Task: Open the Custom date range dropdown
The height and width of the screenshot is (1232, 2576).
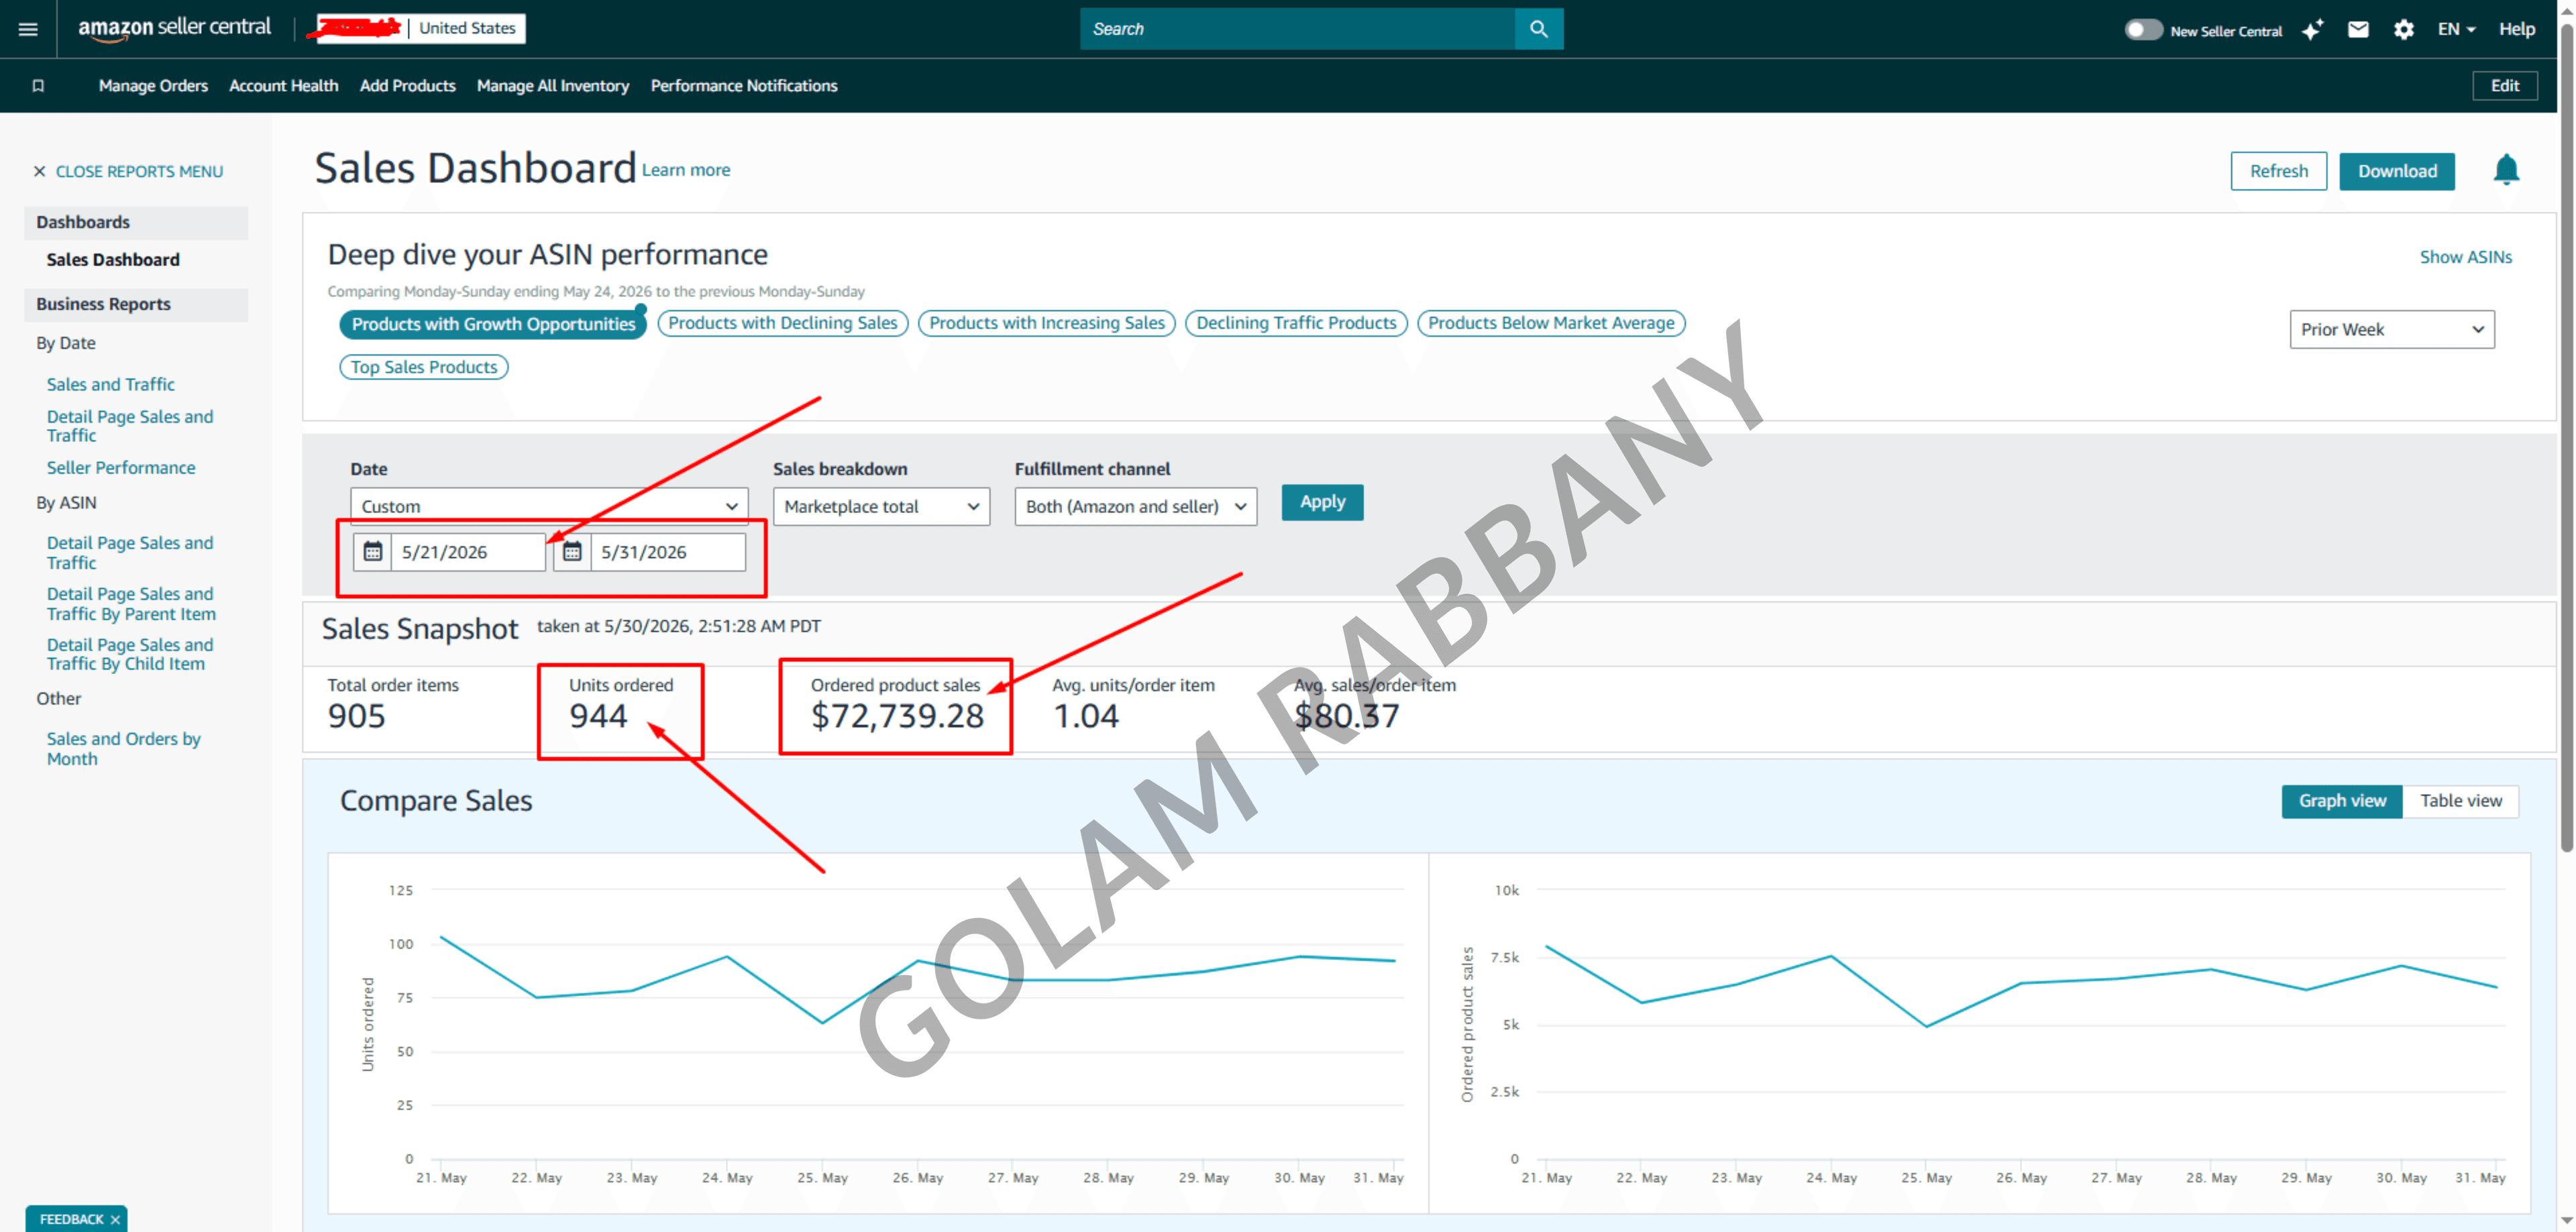Action: (x=549, y=506)
